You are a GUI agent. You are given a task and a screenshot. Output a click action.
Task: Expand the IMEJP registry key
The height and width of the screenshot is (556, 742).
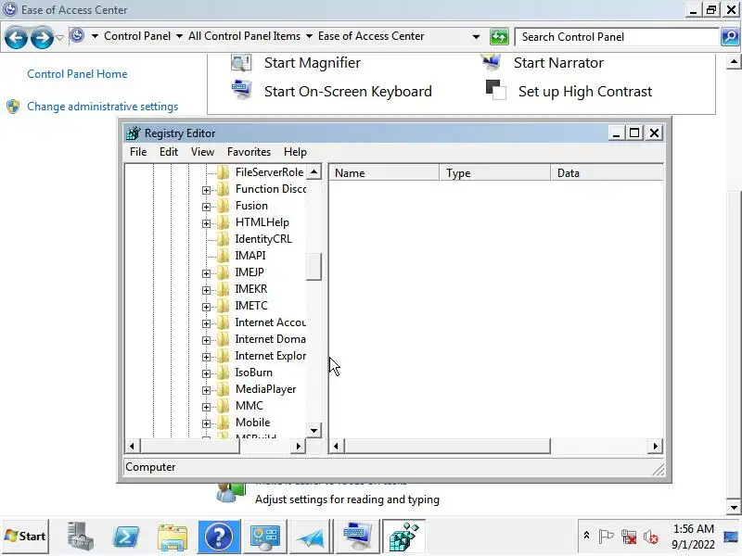pyautogui.click(x=206, y=273)
